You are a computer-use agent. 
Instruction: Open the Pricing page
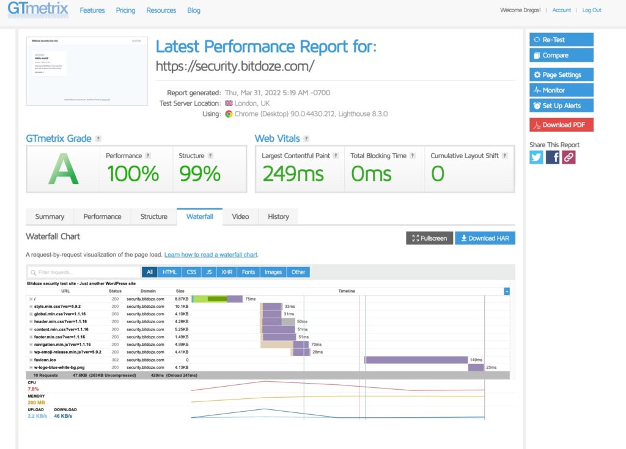click(125, 10)
